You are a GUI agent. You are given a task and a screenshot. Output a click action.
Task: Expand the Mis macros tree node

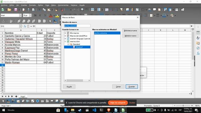click(65, 33)
